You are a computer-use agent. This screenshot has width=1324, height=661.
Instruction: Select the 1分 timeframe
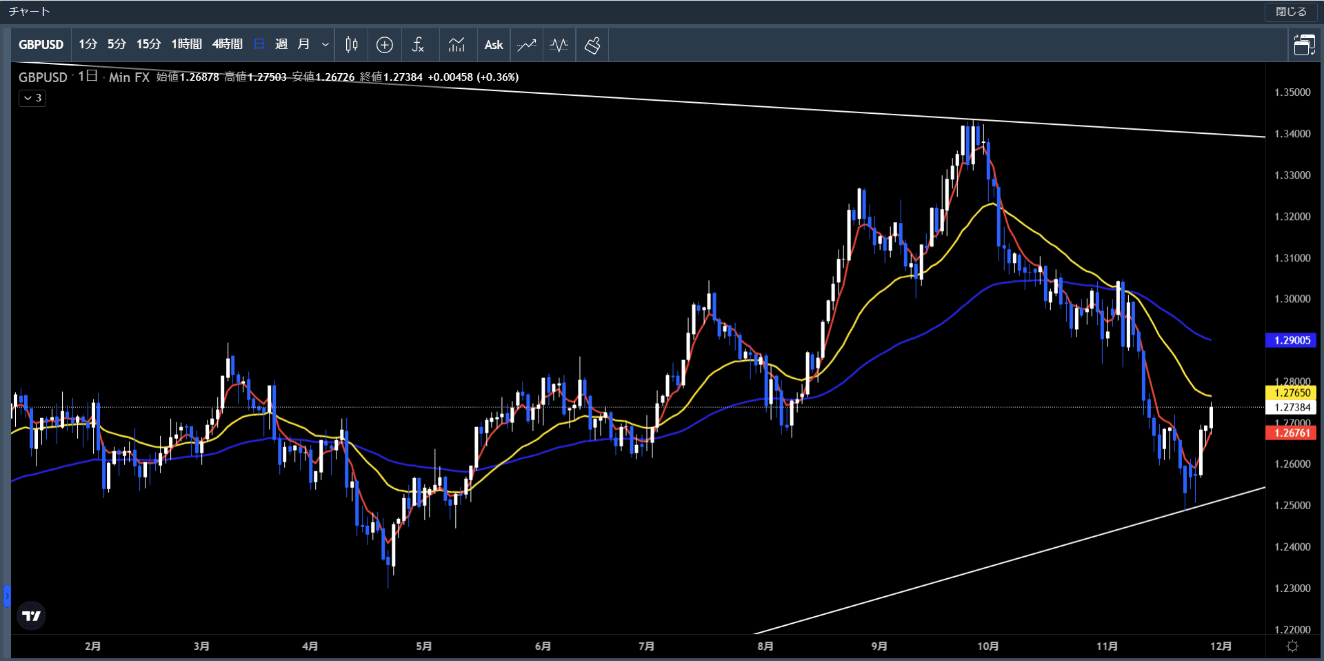pyautogui.click(x=88, y=44)
